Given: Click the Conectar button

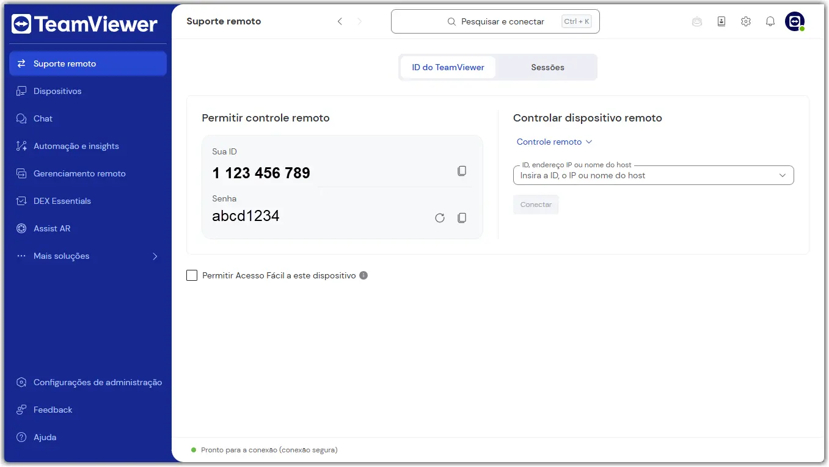Looking at the screenshot, I should coord(536,205).
